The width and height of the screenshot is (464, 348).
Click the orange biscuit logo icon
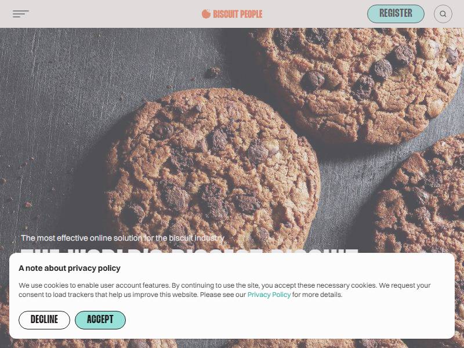(x=206, y=13)
